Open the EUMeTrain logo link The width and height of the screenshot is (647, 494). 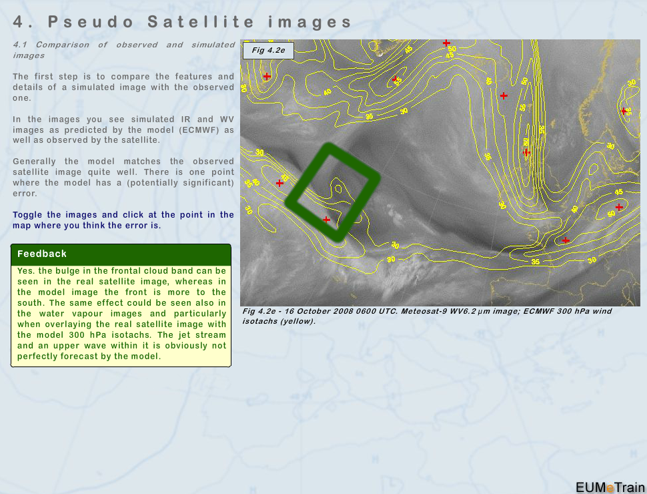click(x=610, y=487)
